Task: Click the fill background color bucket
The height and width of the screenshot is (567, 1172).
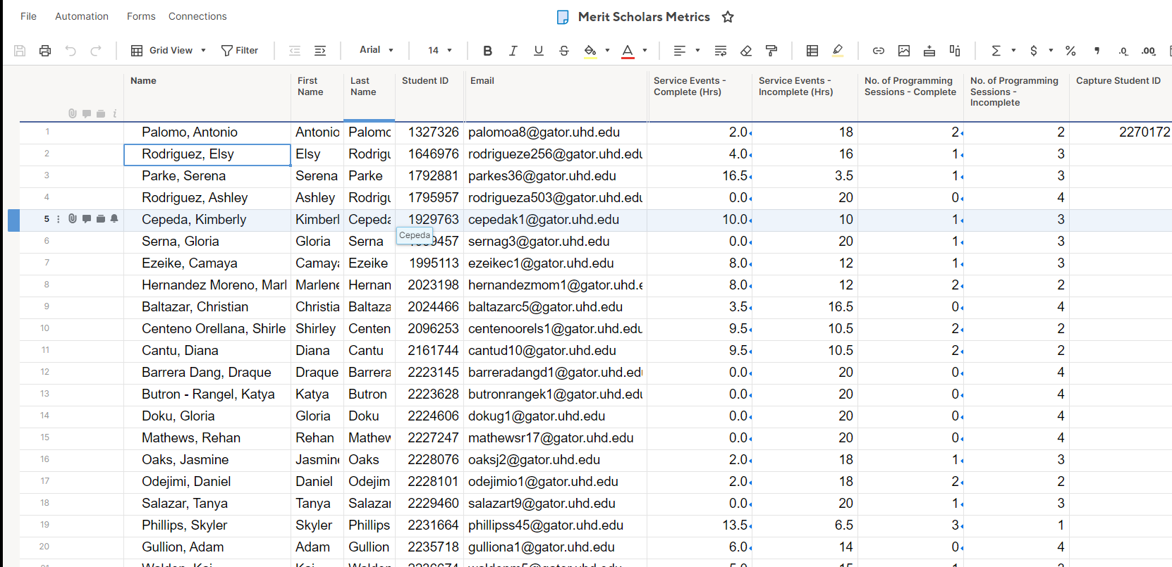Action: pyautogui.click(x=590, y=51)
